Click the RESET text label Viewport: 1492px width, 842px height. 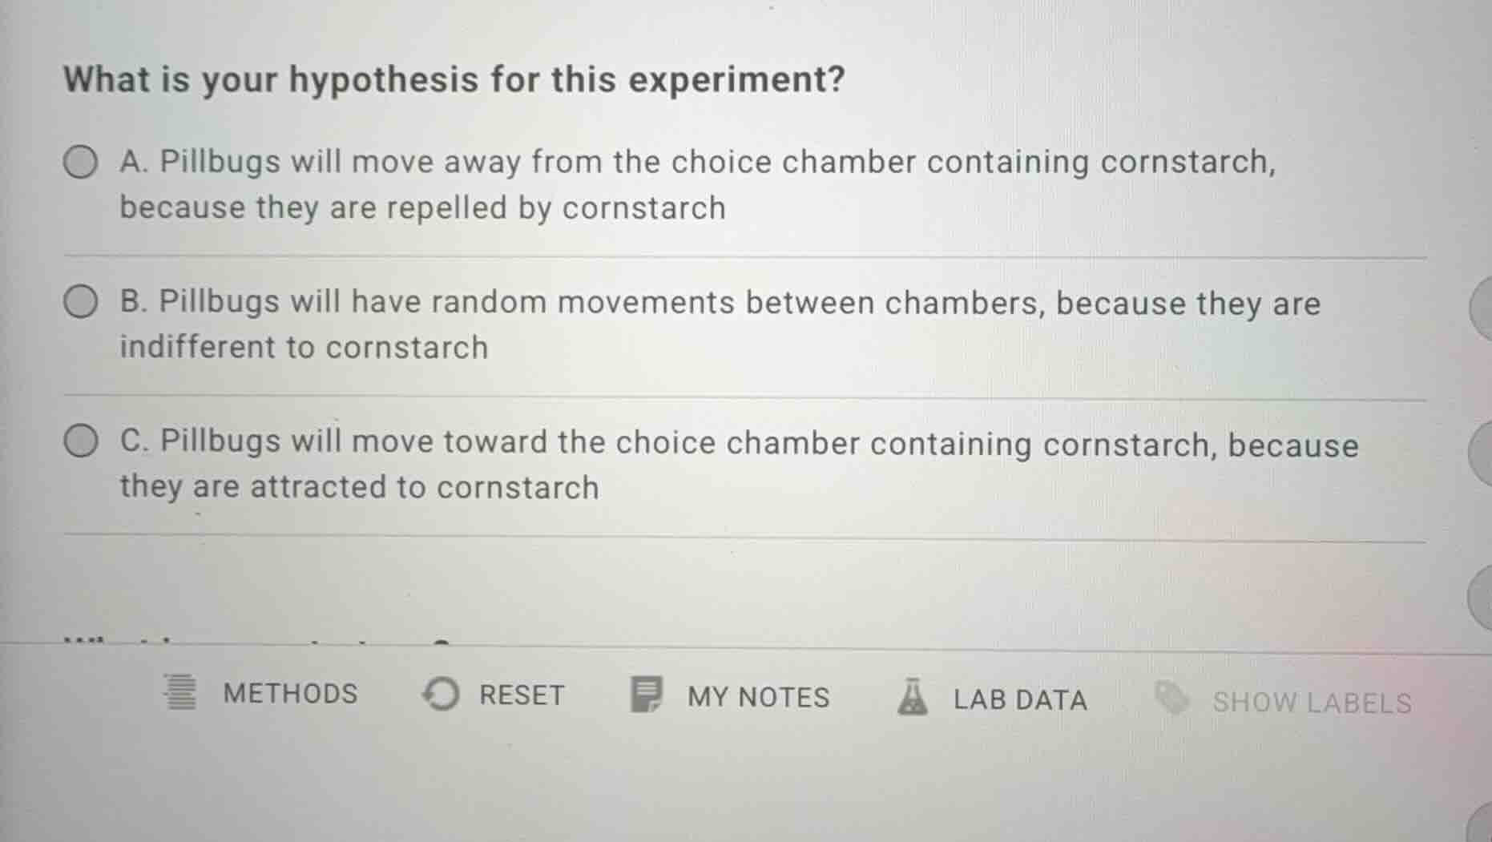tap(521, 695)
